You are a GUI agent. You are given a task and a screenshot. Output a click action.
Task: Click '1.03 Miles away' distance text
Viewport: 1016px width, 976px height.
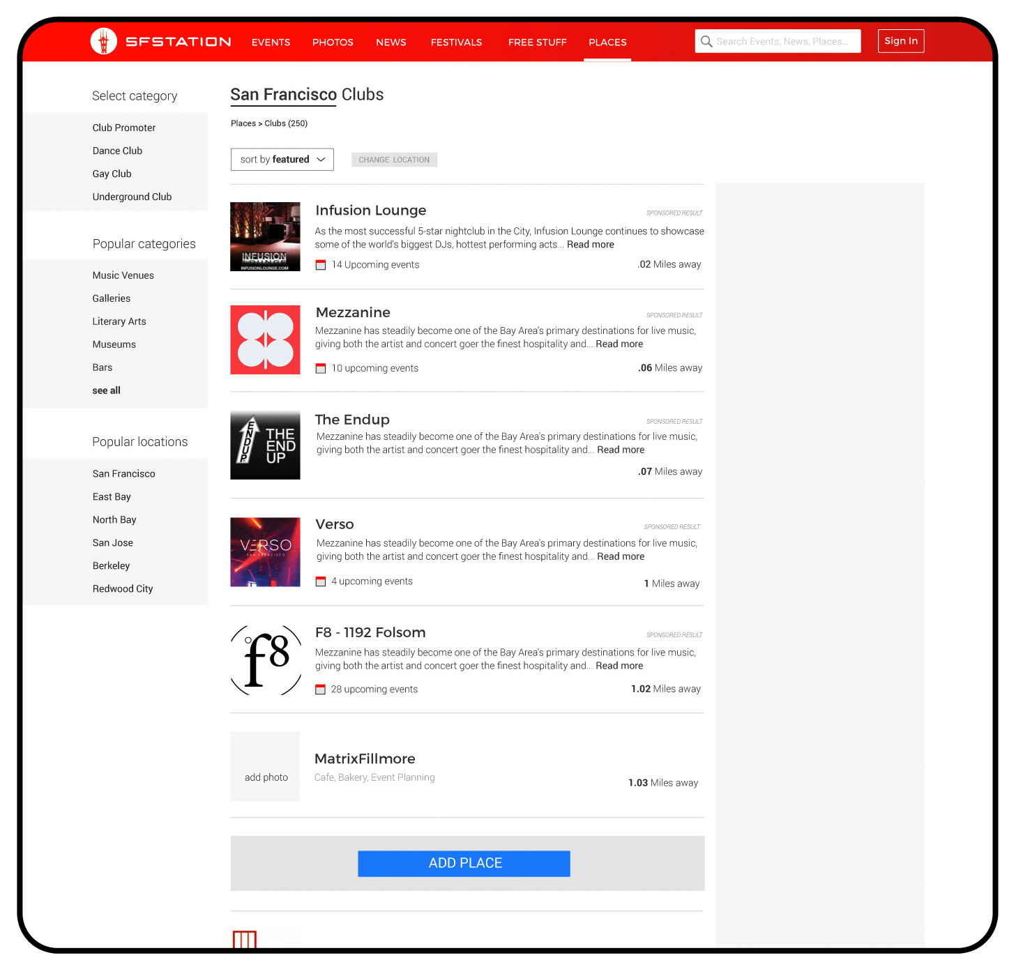pos(663,783)
